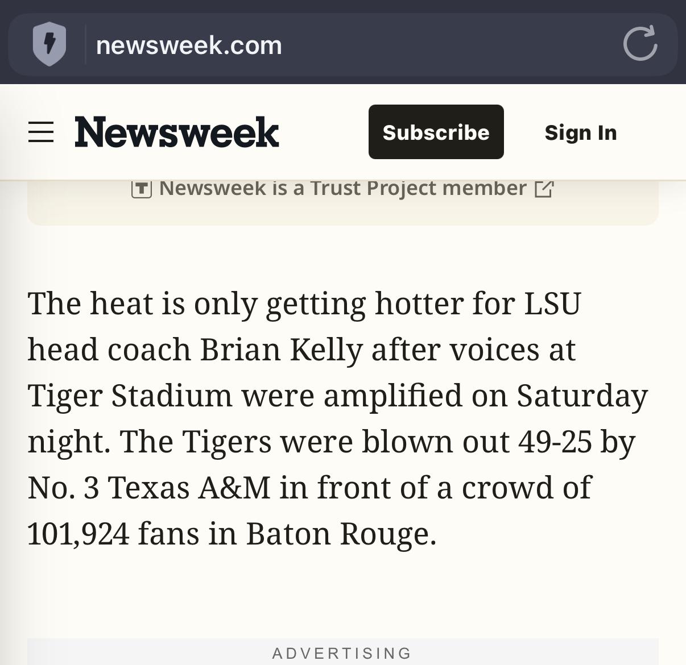The image size is (686, 665).
Task: Click the Trust Project 'T' badge icon
Action: (x=141, y=188)
